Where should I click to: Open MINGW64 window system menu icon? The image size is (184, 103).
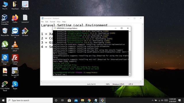click(55, 28)
